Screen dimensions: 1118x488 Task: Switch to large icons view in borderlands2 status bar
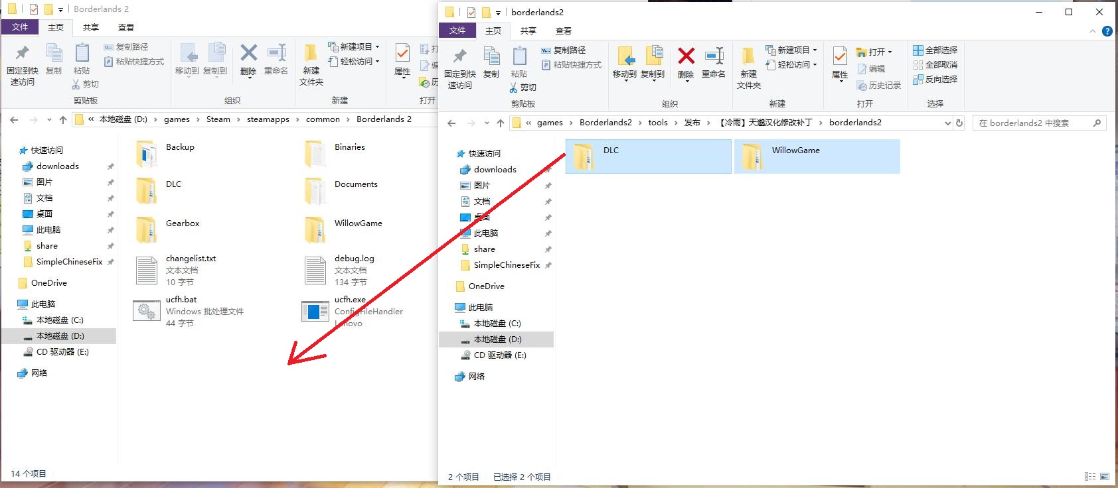coord(1105,477)
